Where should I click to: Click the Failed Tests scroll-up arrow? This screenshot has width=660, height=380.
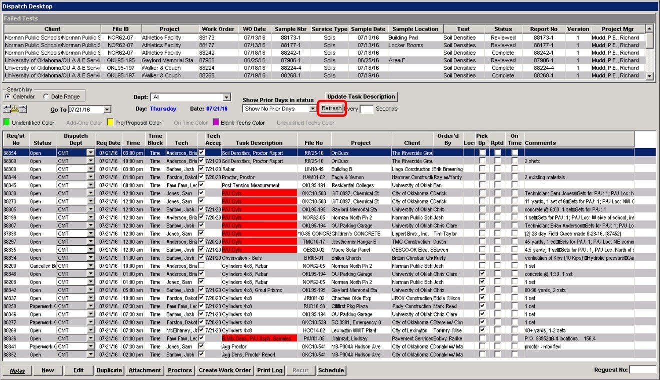pos(649,30)
